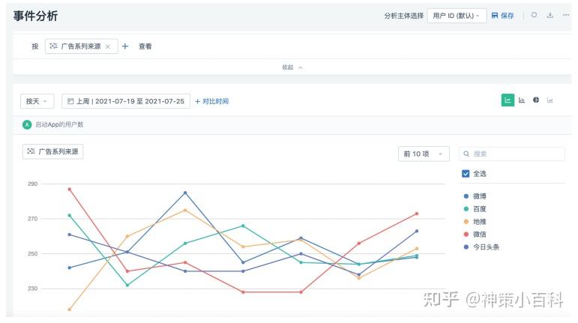Toggle the 全选 checkbox

[466, 173]
